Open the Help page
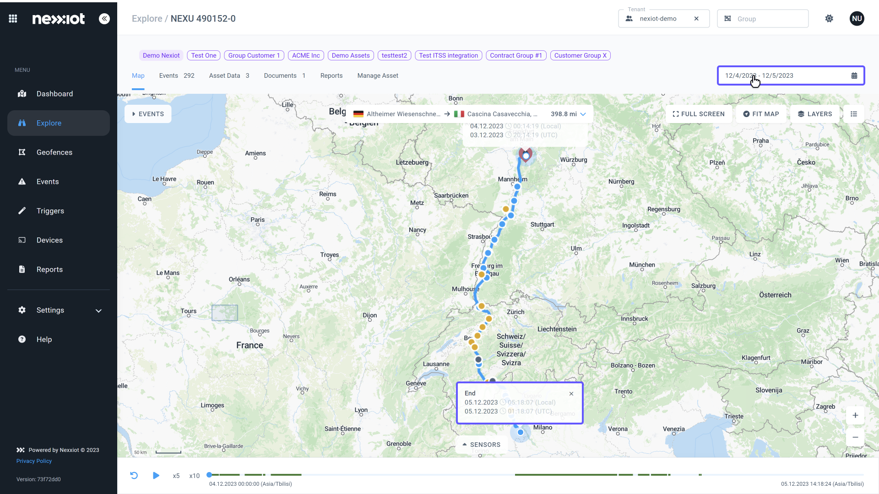The image size is (879, 494). pyautogui.click(x=59, y=339)
